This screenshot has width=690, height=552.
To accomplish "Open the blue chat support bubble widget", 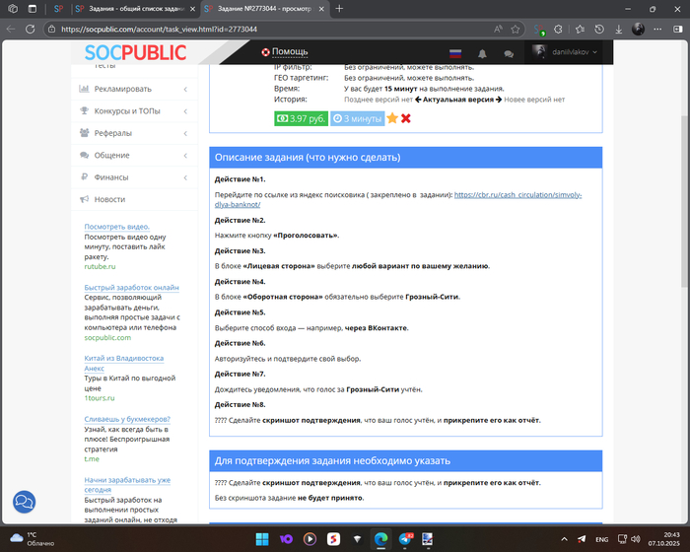I will [25, 503].
